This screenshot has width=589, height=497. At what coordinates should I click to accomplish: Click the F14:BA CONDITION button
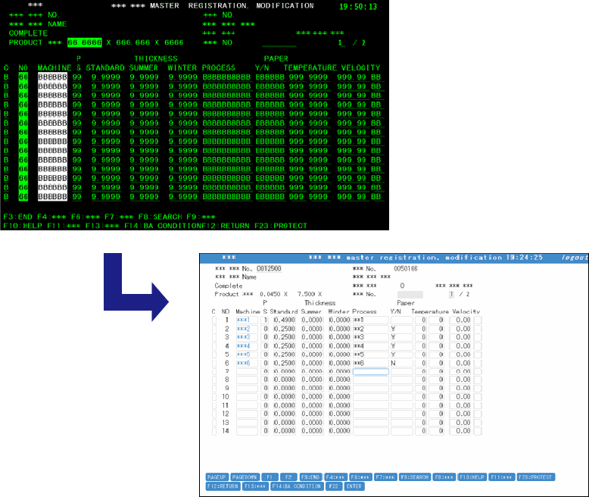point(297,486)
